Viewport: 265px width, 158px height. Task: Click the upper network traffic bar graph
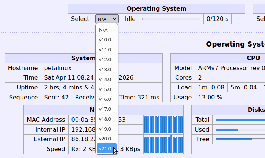[163, 125]
